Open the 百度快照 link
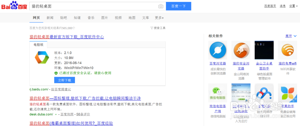 [67, 114]
